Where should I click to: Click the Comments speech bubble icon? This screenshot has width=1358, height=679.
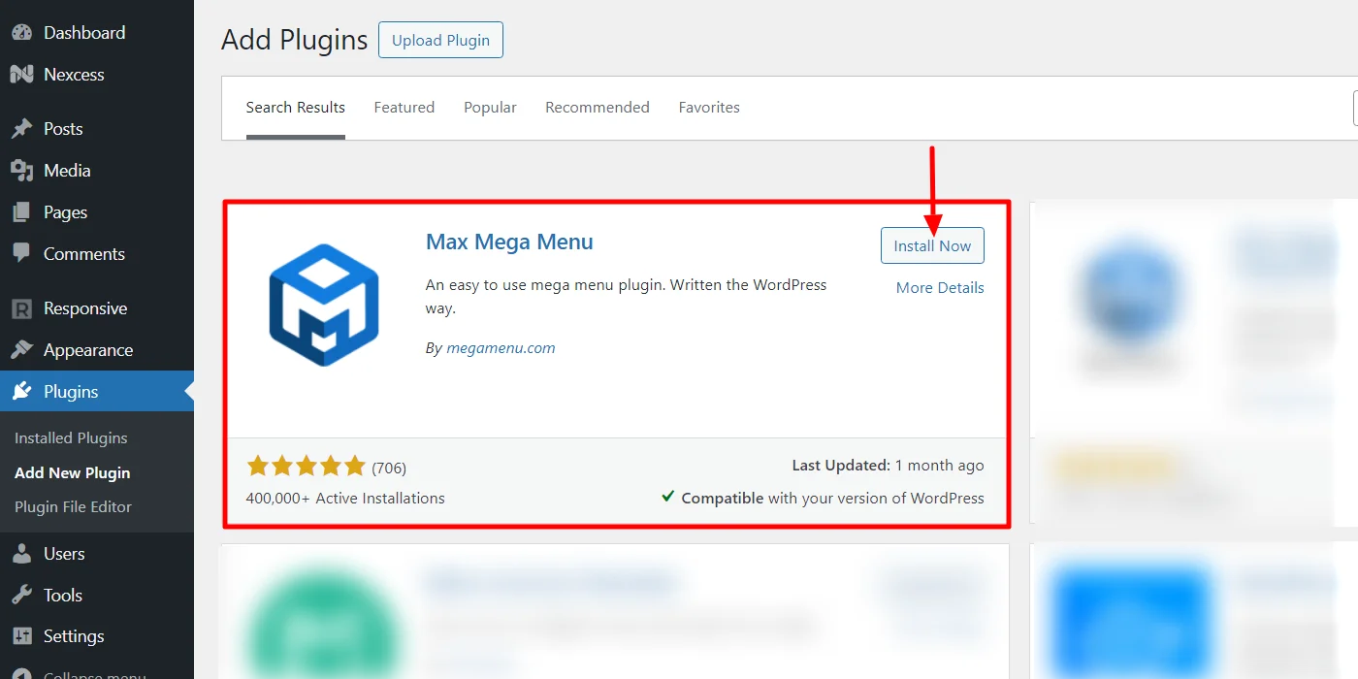tap(21, 253)
